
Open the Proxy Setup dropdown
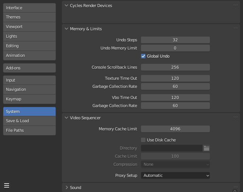[x=175, y=175]
